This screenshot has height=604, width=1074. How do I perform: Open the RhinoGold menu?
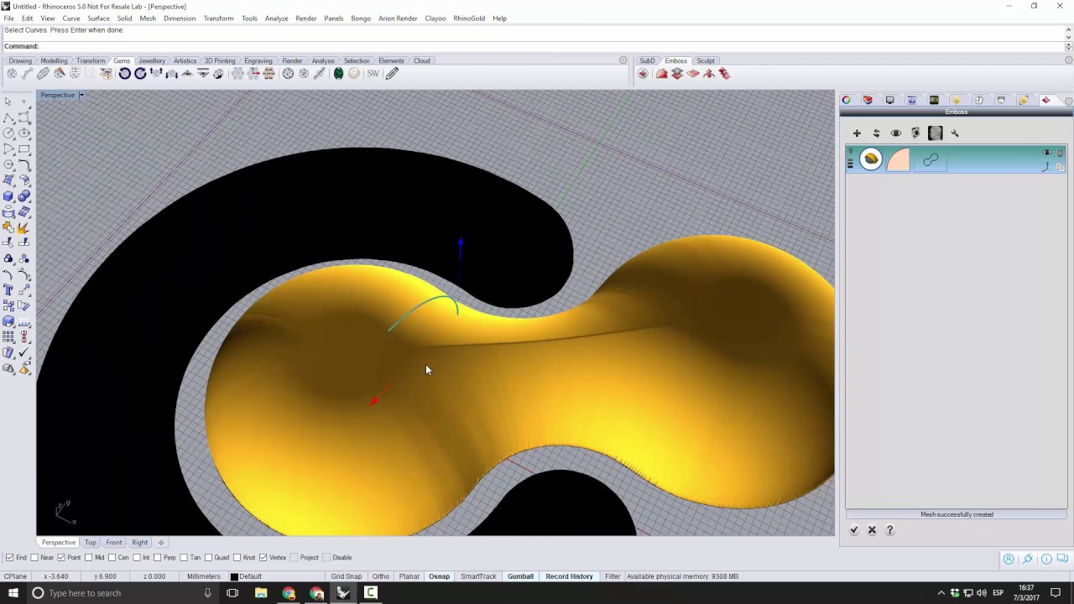469,18
